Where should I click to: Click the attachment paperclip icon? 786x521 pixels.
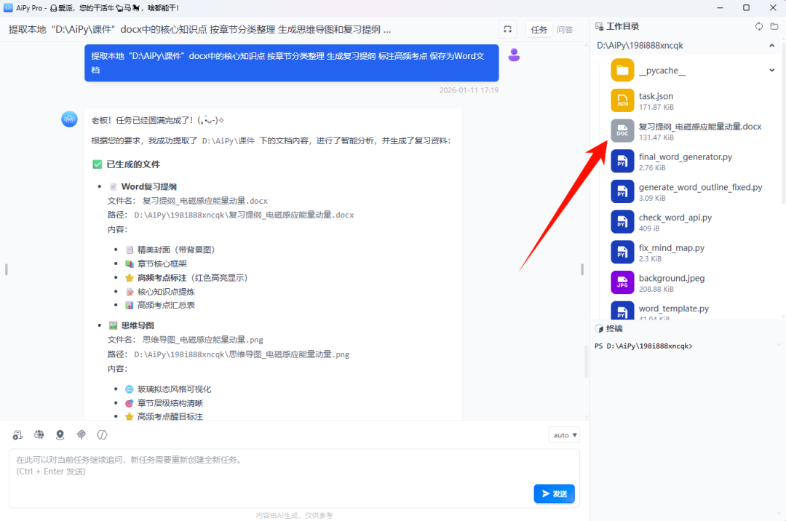coord(82,435)
